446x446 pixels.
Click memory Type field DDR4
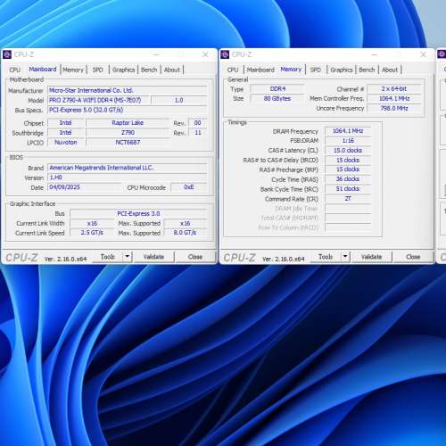277,89
